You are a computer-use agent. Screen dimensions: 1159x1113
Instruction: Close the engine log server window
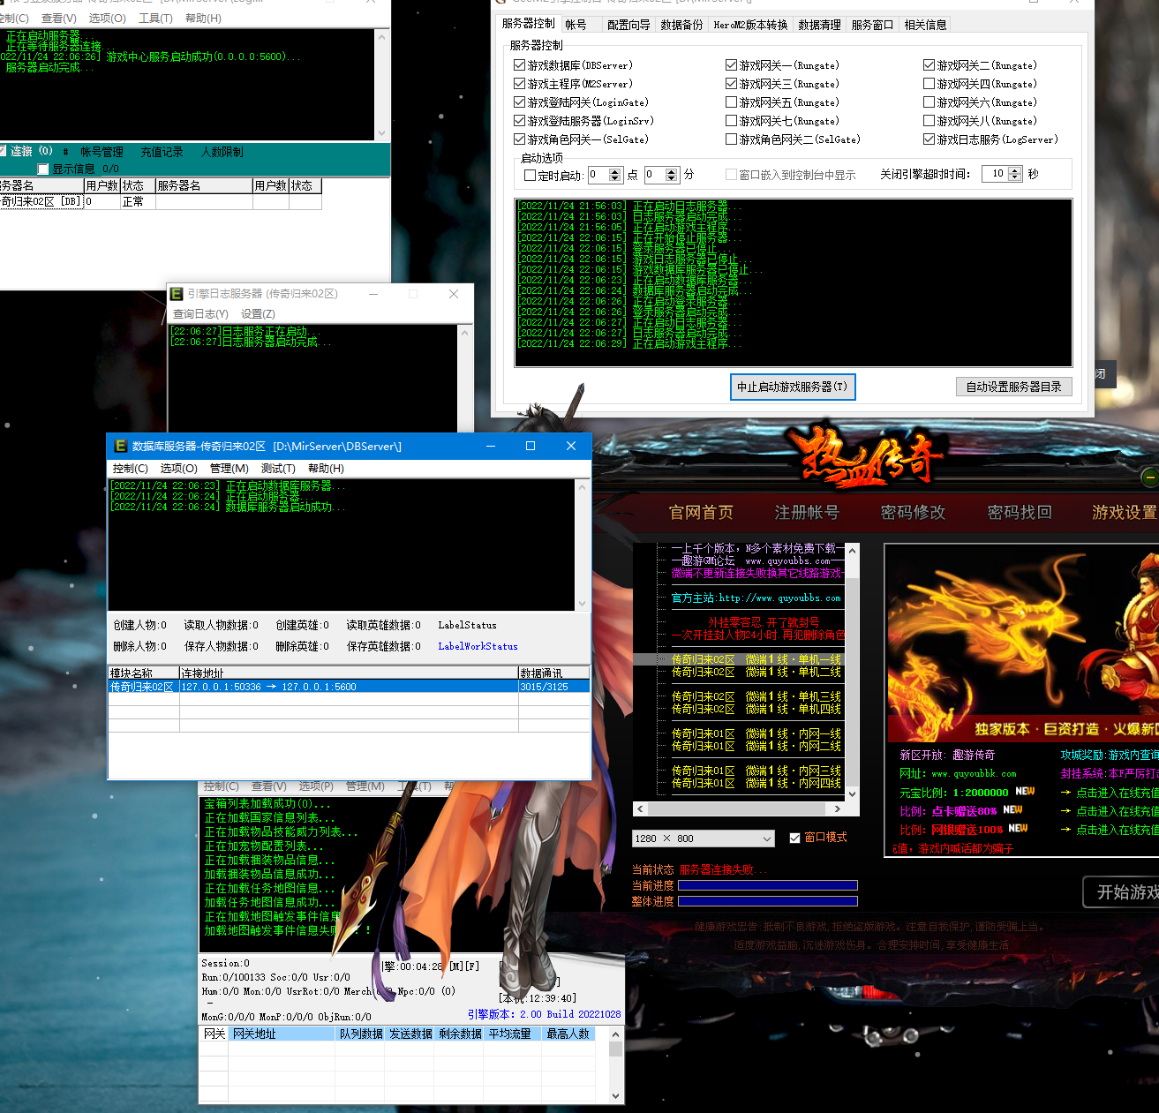(454, 294)
